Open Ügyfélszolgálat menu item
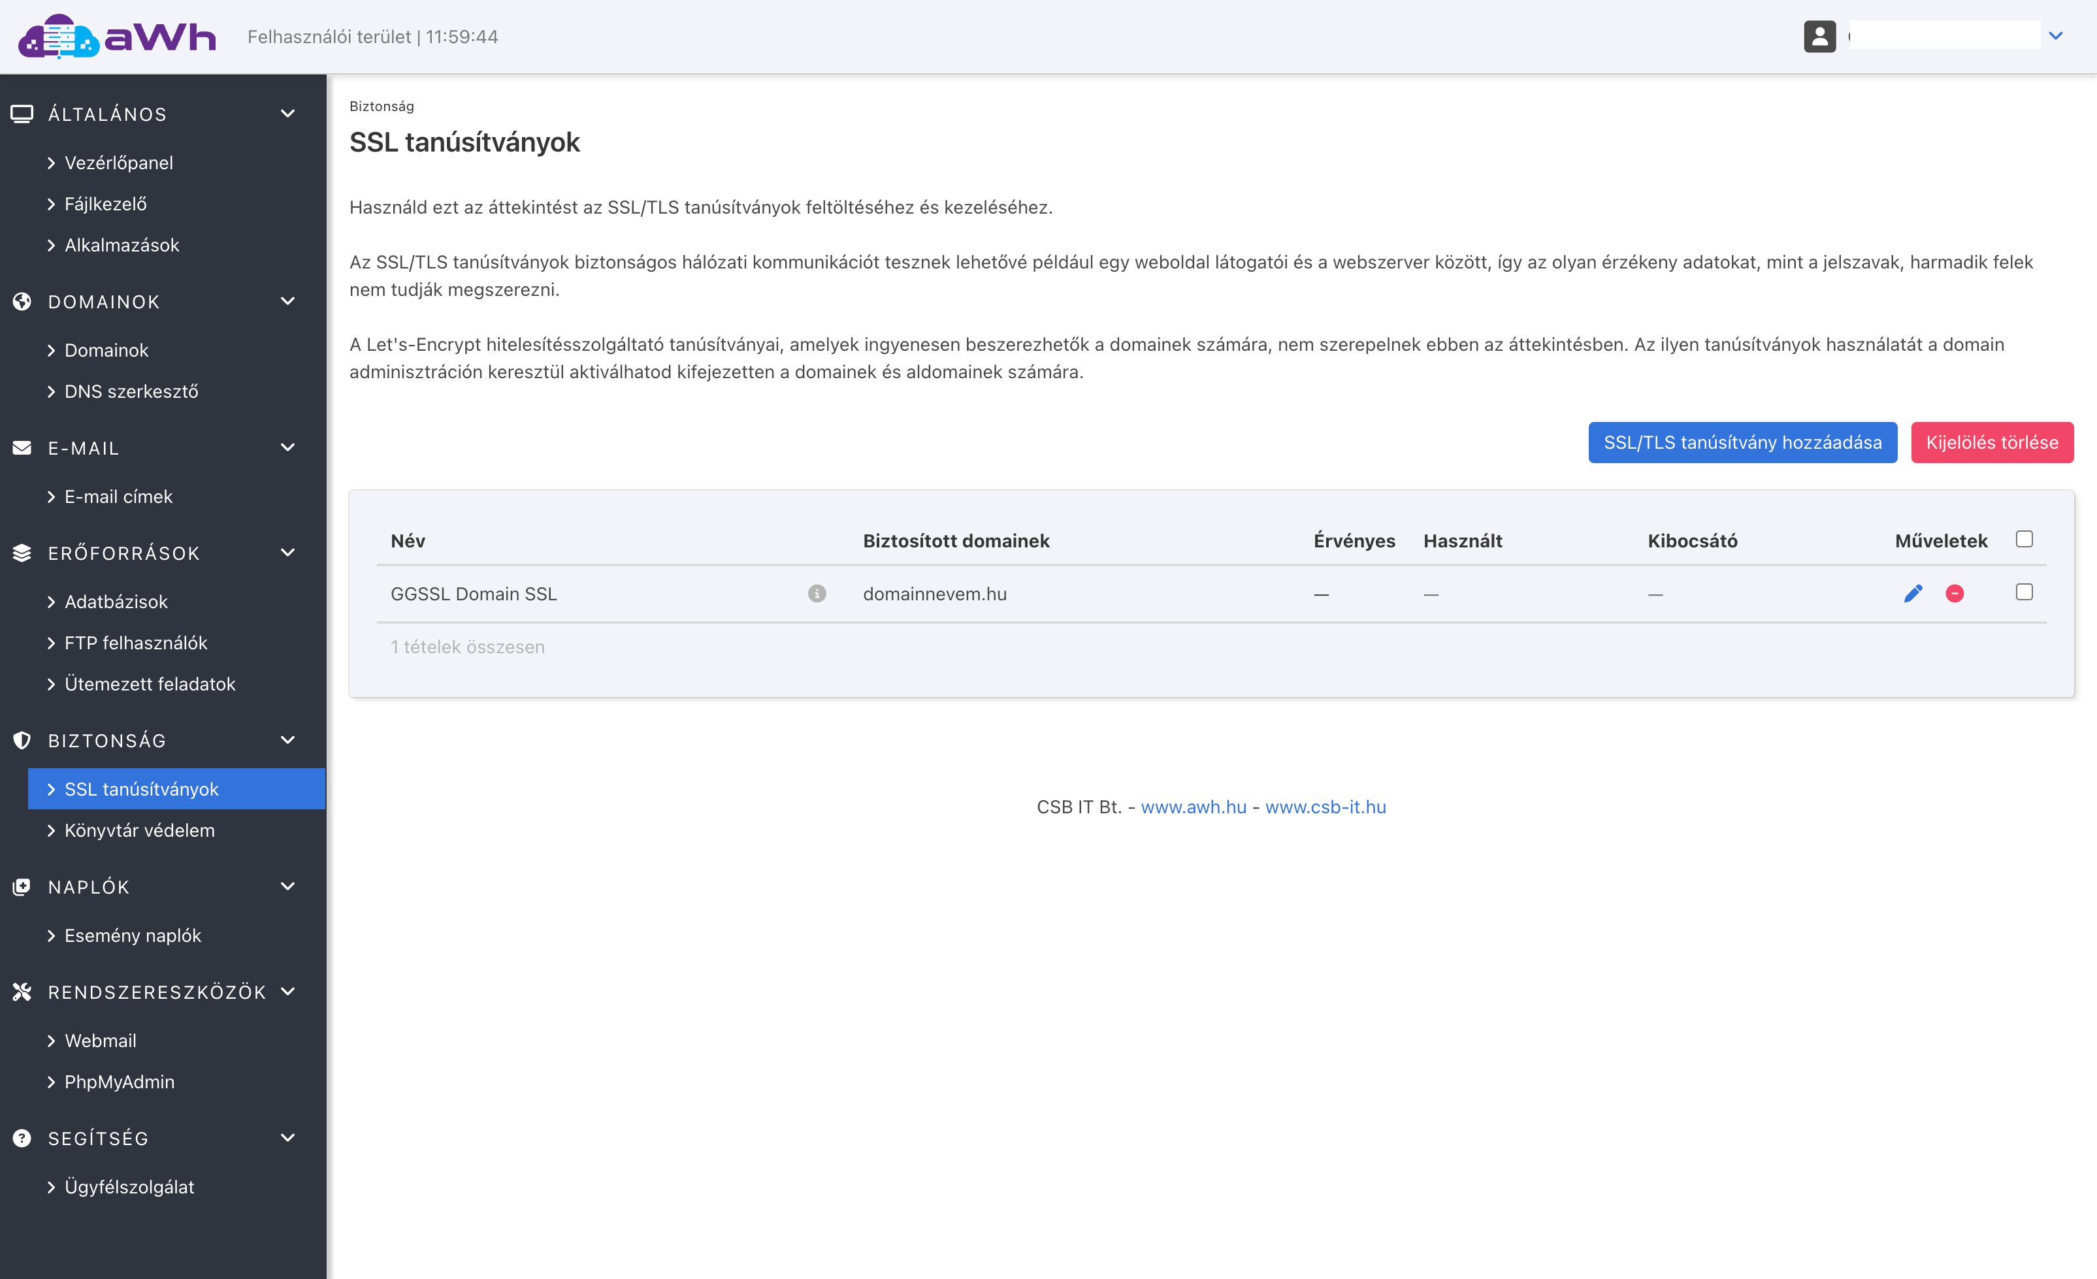 129,1187
